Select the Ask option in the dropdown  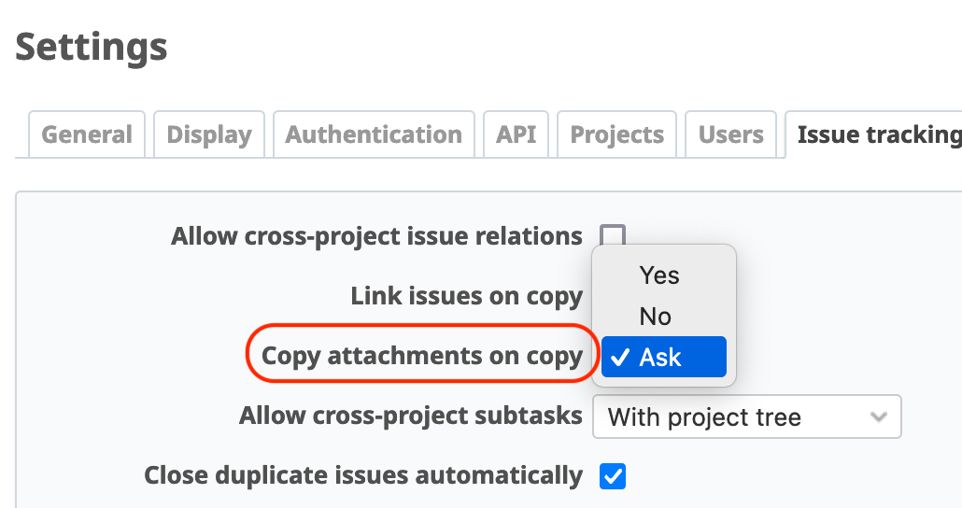pos(661,357)
